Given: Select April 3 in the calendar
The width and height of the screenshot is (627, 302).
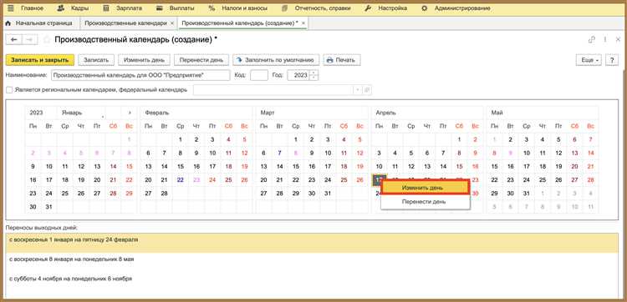Looking at the screenshot, I should 379,153.
